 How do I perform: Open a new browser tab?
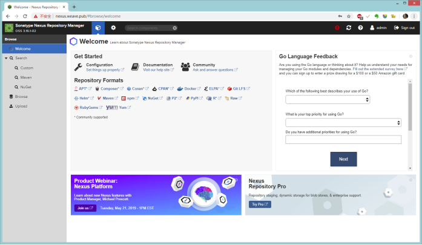coord(74,7)
